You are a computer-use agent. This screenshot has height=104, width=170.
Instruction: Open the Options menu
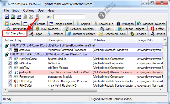(29, 11)
